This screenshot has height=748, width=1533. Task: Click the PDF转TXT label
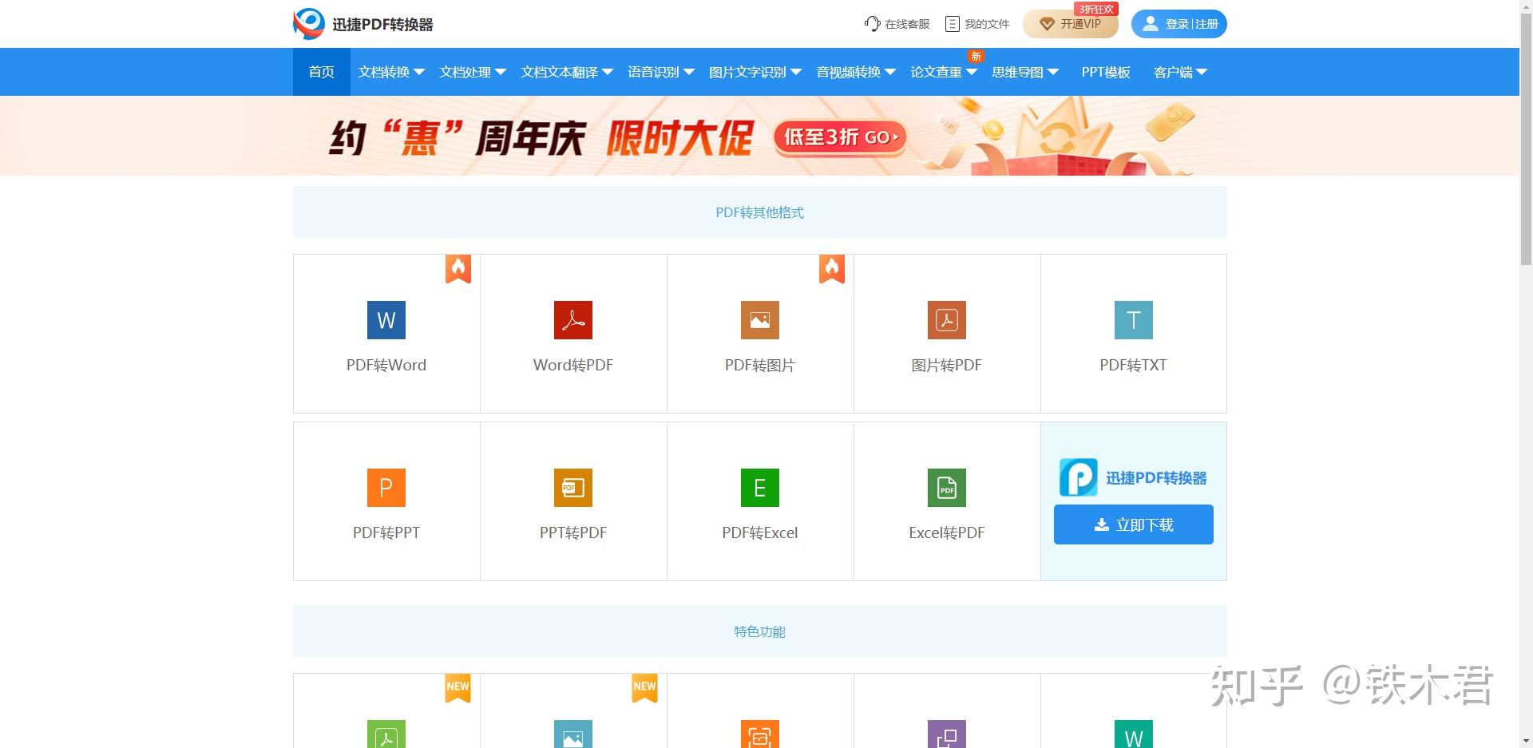pos(1134,365)
